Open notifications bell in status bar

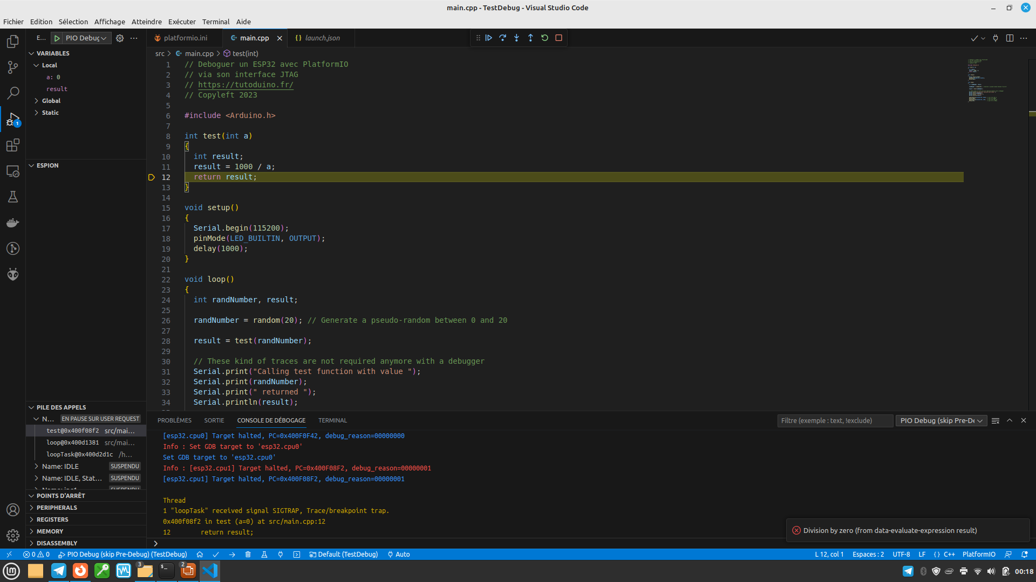pos(1025,555)
